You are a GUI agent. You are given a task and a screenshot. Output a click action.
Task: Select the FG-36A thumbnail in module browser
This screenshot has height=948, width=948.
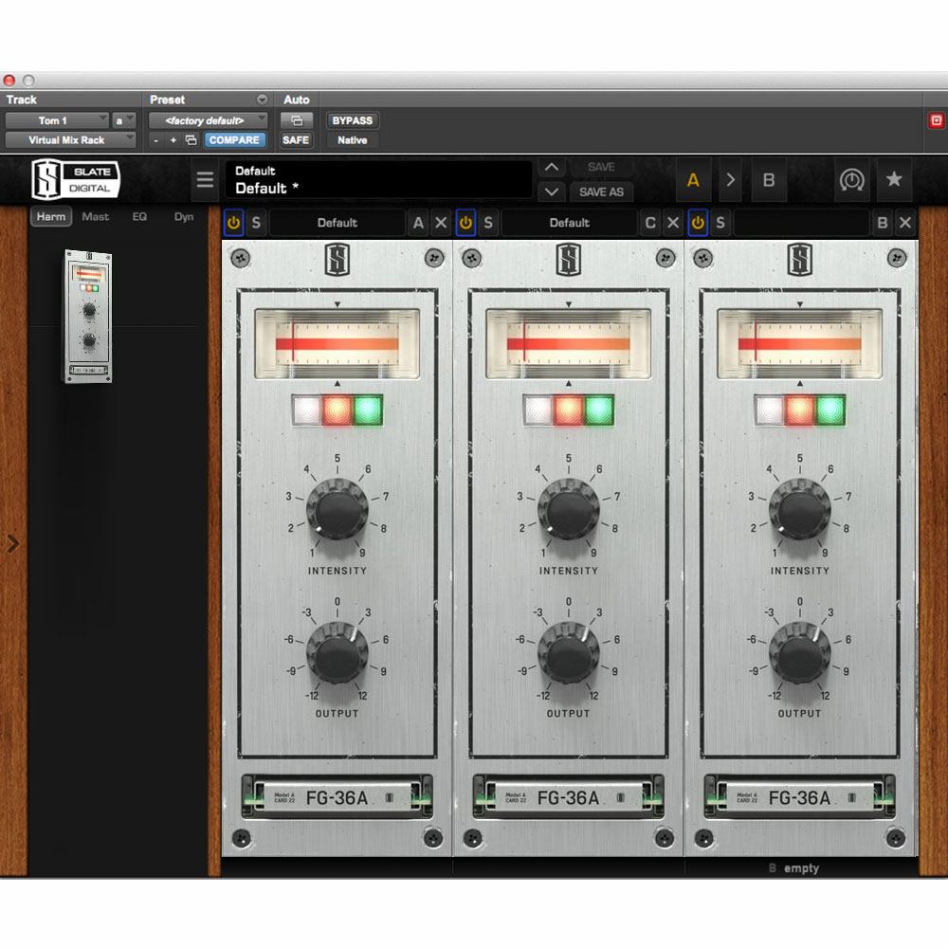pyautogui.click(x=87, y=316)
